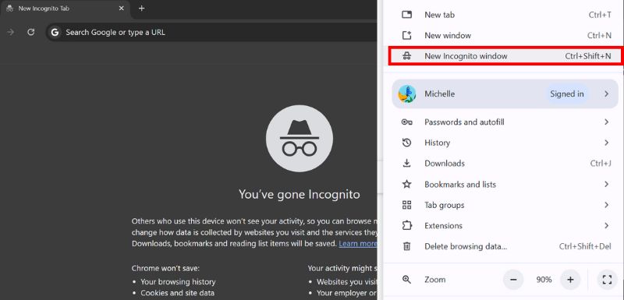Screen dimensions: 624x300
Task: Click the incognito icon on the tab
Action: point(9,9)
